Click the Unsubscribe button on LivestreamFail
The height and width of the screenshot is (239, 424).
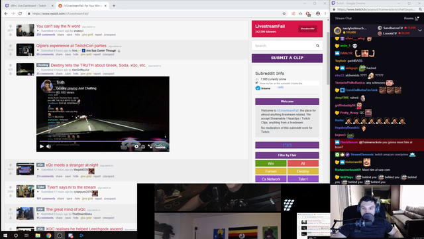(307, 29)
